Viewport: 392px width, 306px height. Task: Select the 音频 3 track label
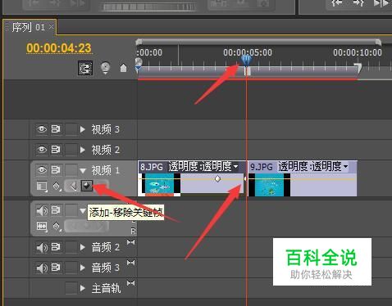pyautogui.click(x=106, y=268)
